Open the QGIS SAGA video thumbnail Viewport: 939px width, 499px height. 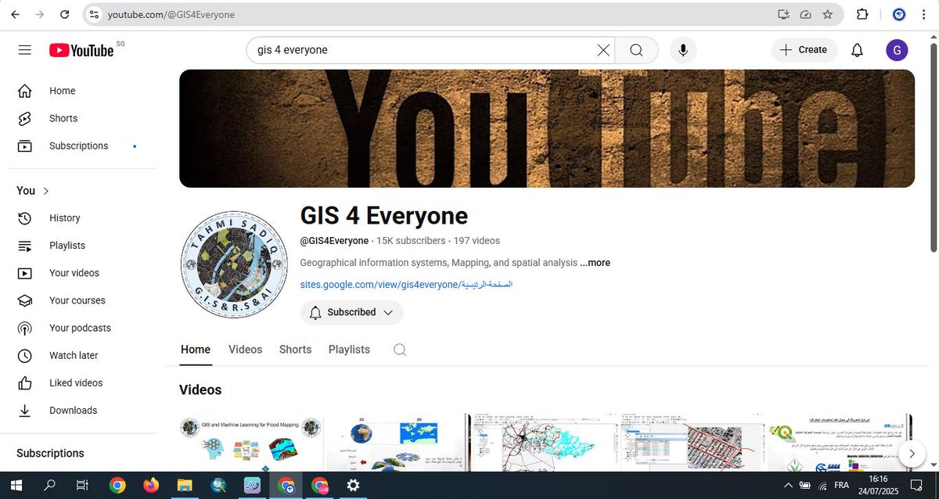click(840, 443)
